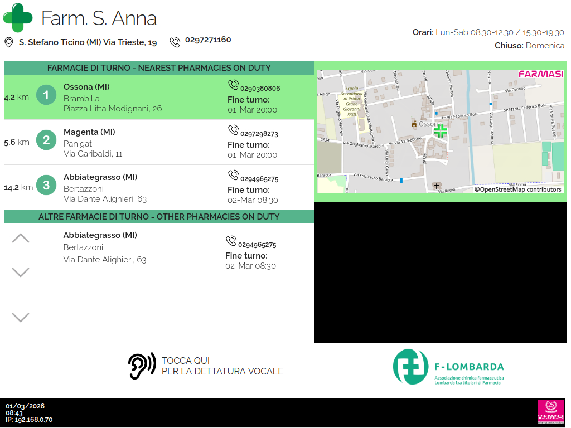Tap the ear icon for voice dictation
Image resolution: width=571 pixels, height=428 pixels.
pos(142,366)
